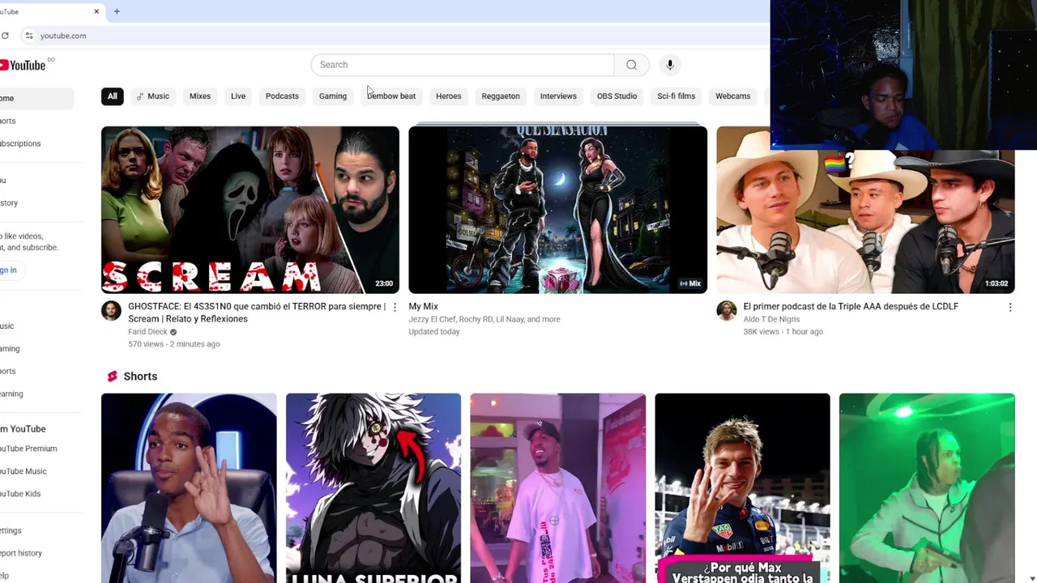Open the GHOSTFACE video title
The image size is (1037, 583).
coord(257,313)
